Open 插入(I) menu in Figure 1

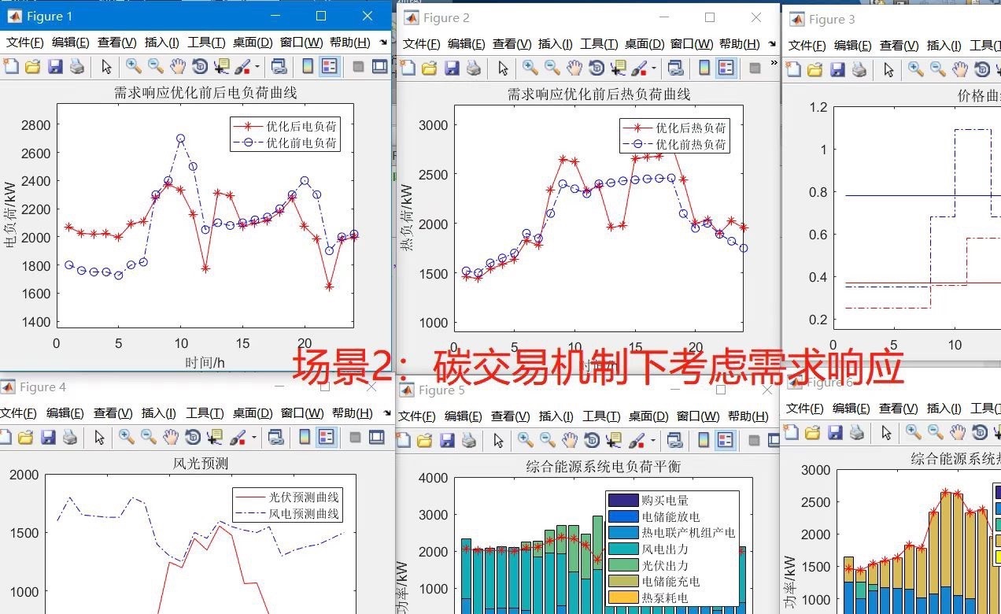coord(162,43)
